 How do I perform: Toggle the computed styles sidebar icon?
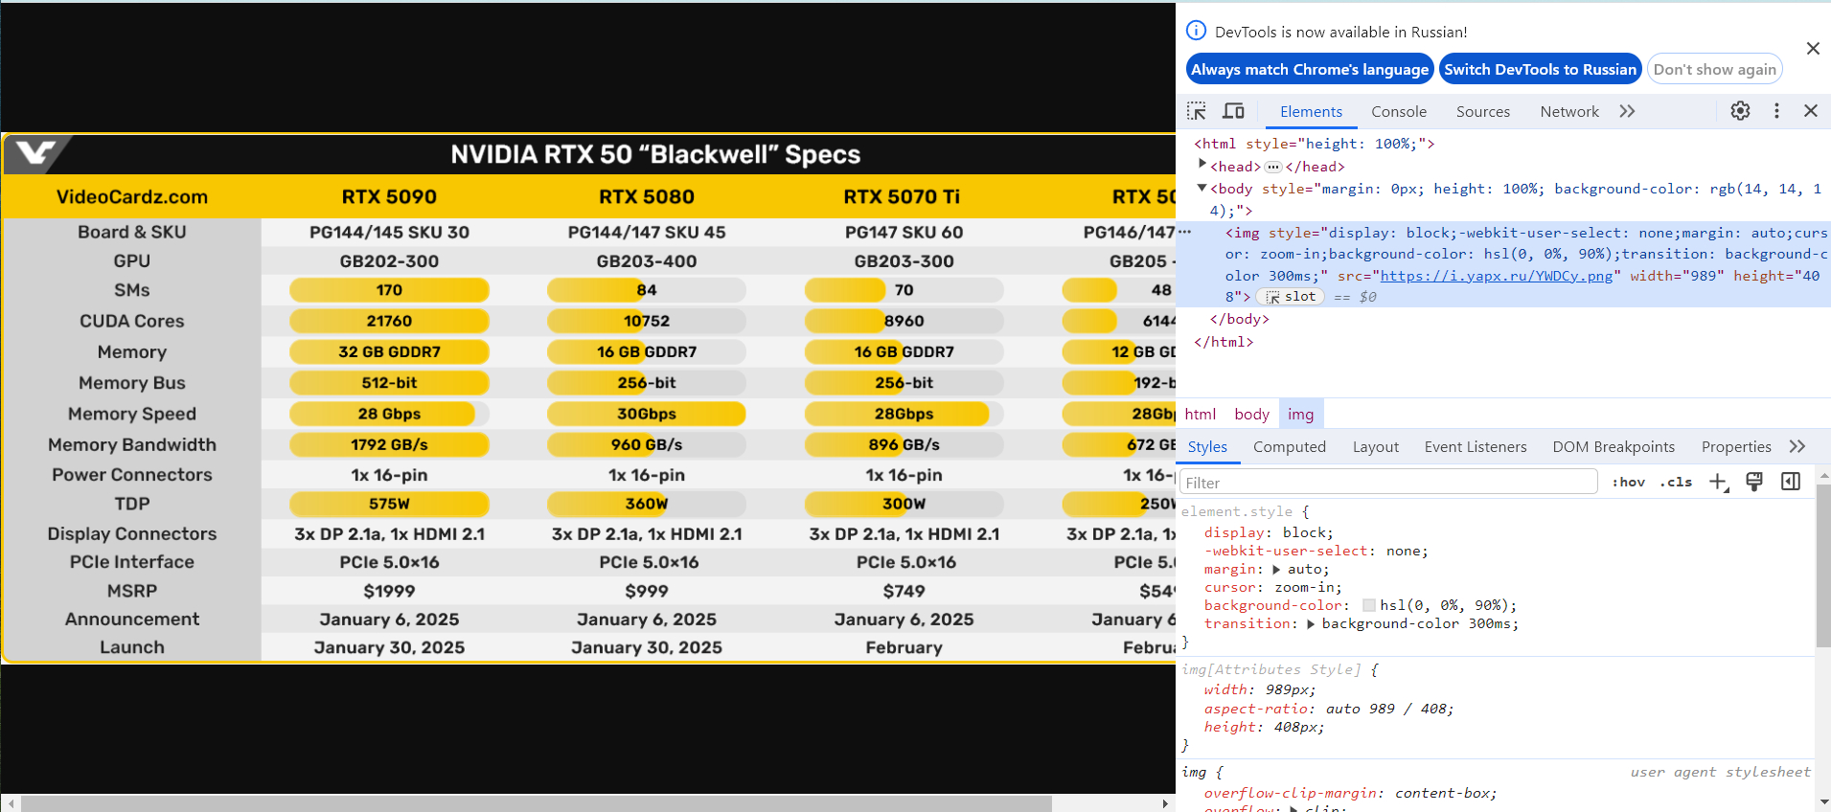pyautogui.click(x=1791, y=482)
